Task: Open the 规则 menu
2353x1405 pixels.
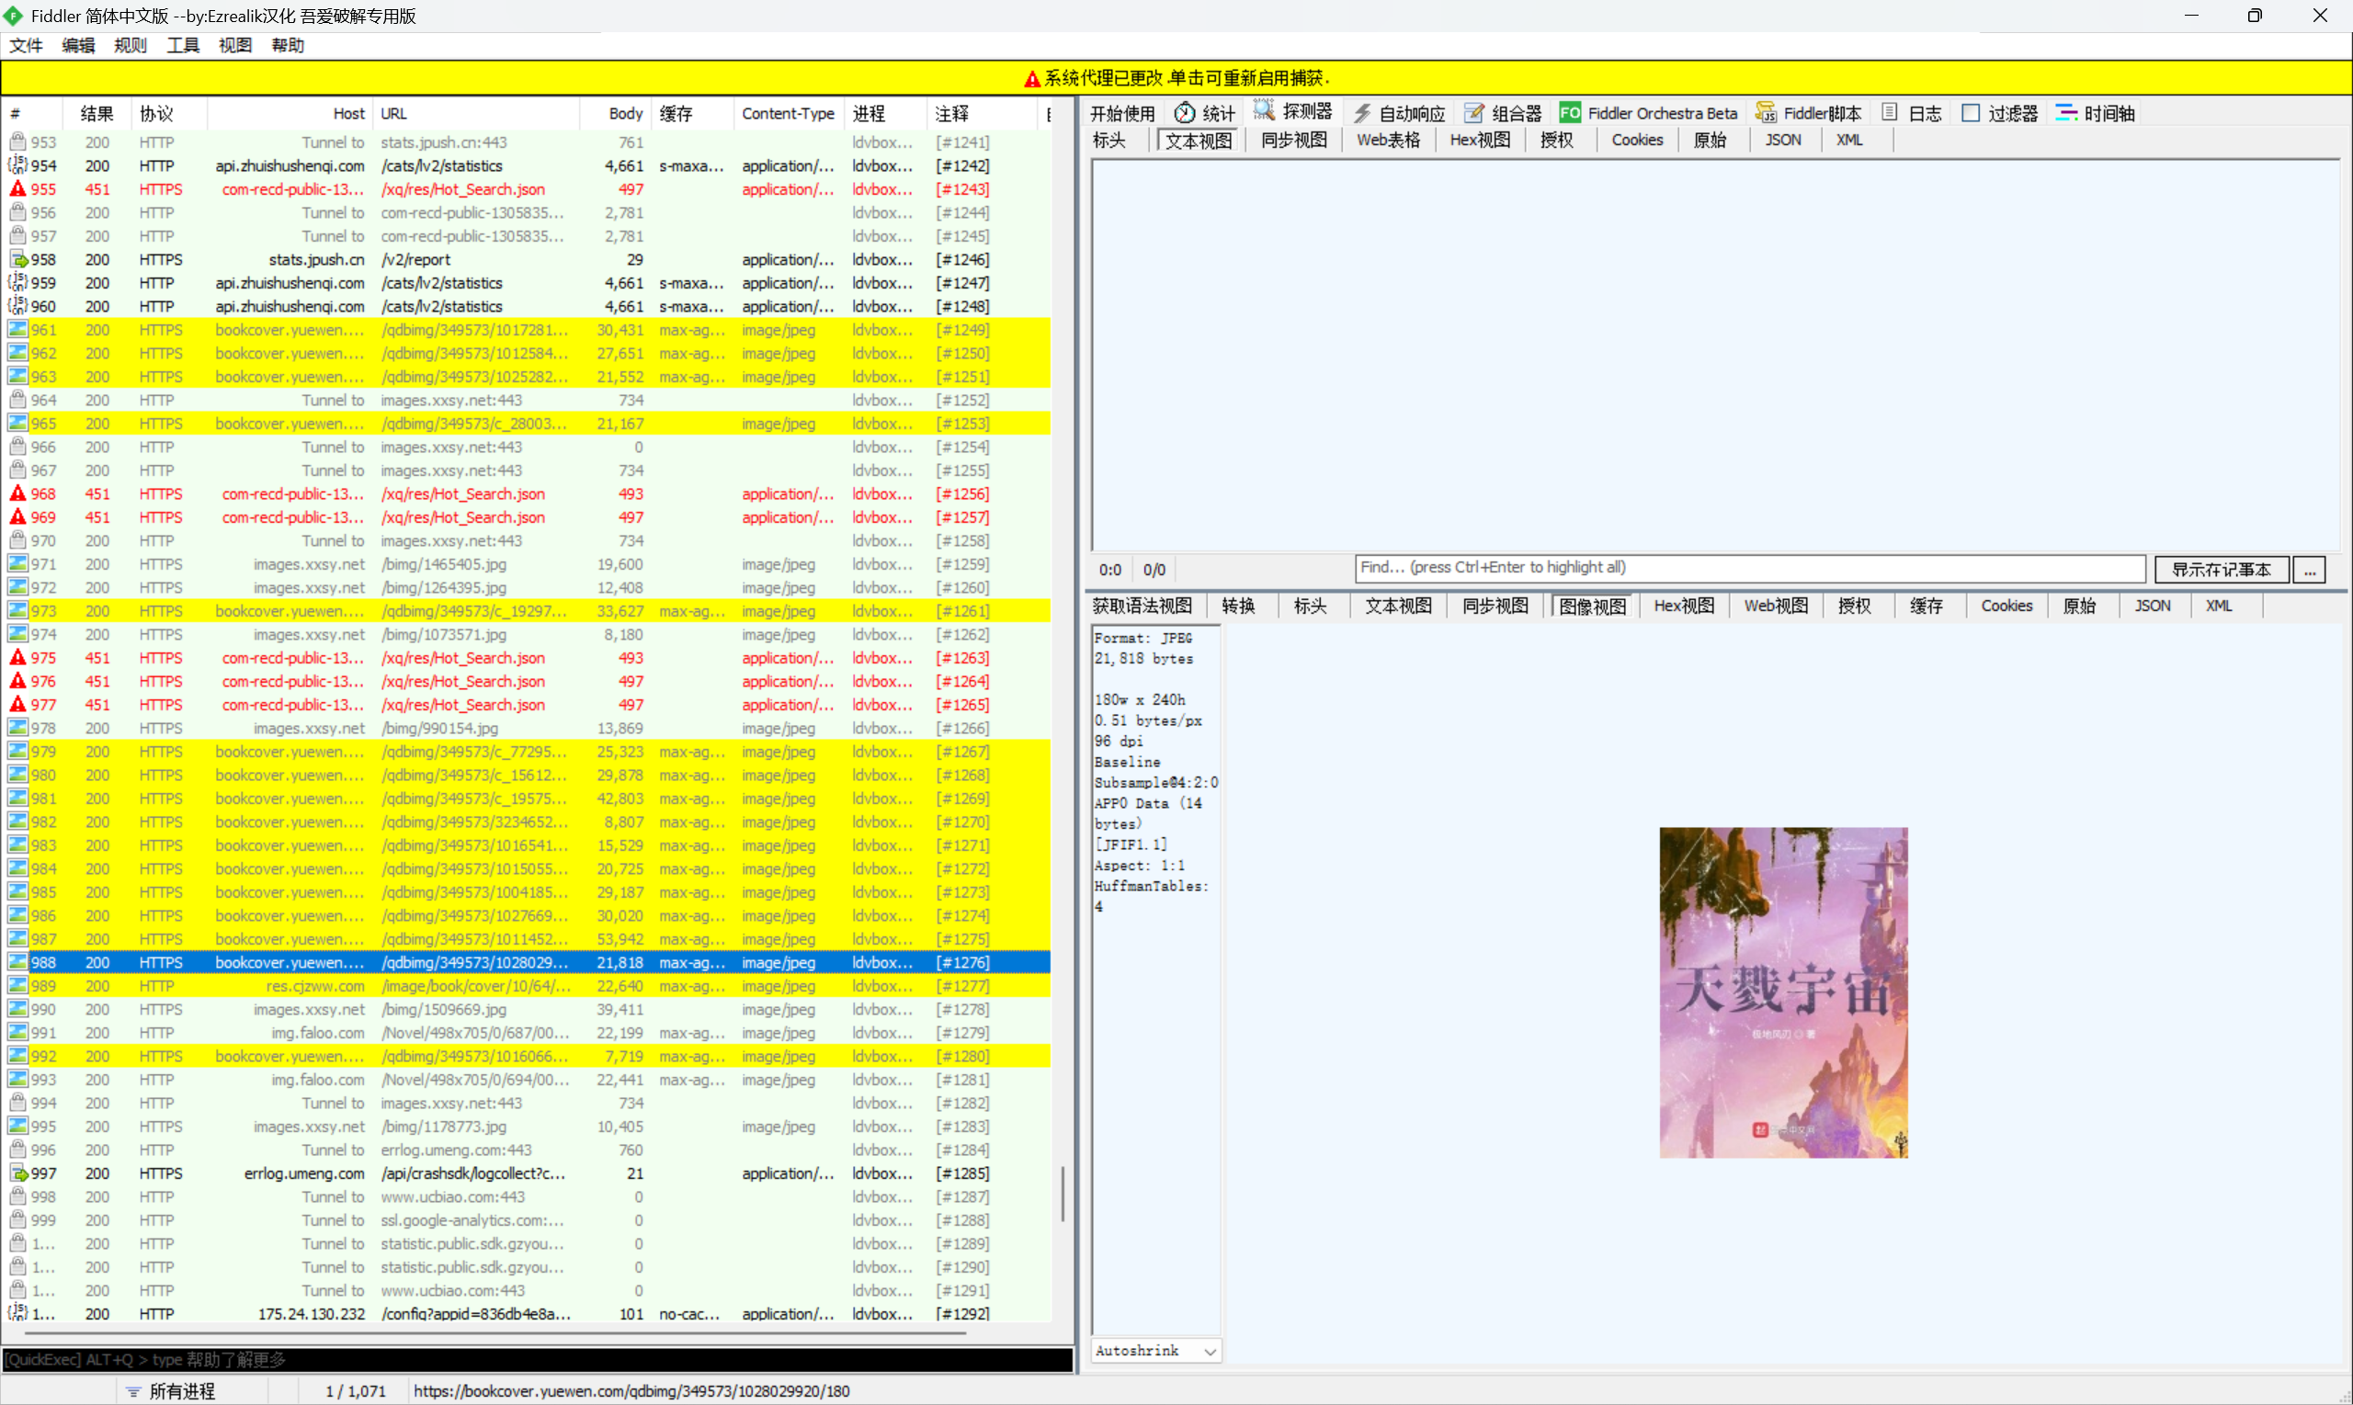Action: (131, 45)
